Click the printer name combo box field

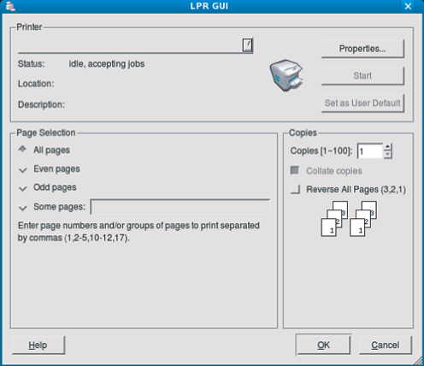point(135,45)
